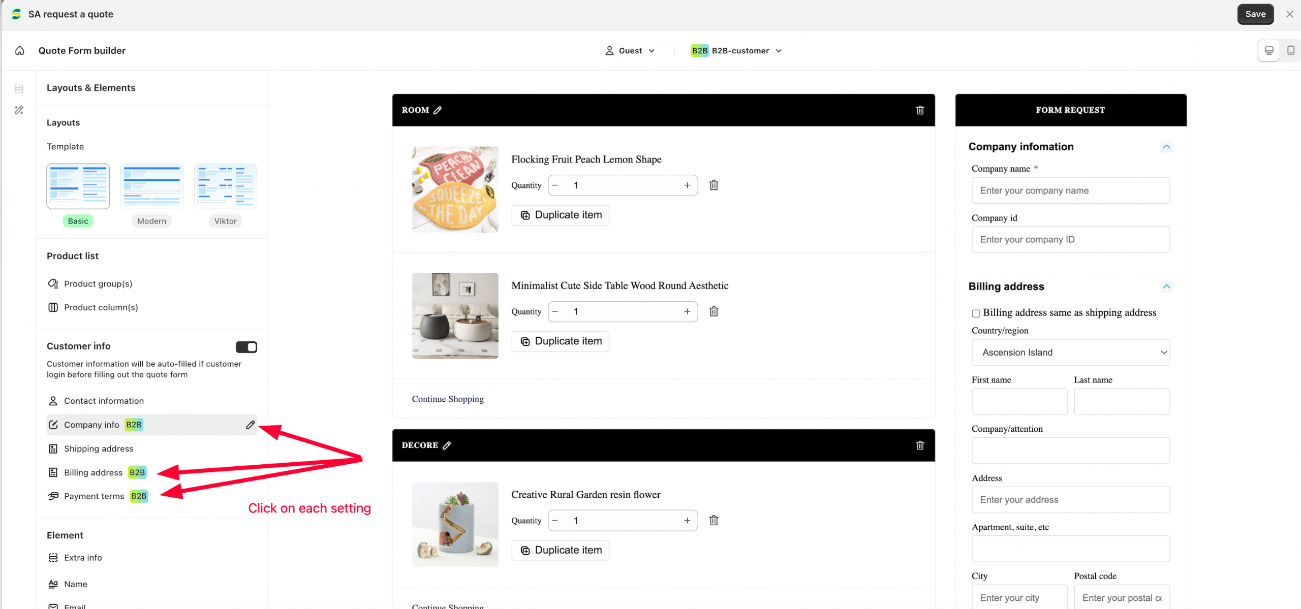Image resolution: width=1301 pixels, height=609 pixels.
Task: Switch to desktop preview icon
Action: pos(1269,50)
